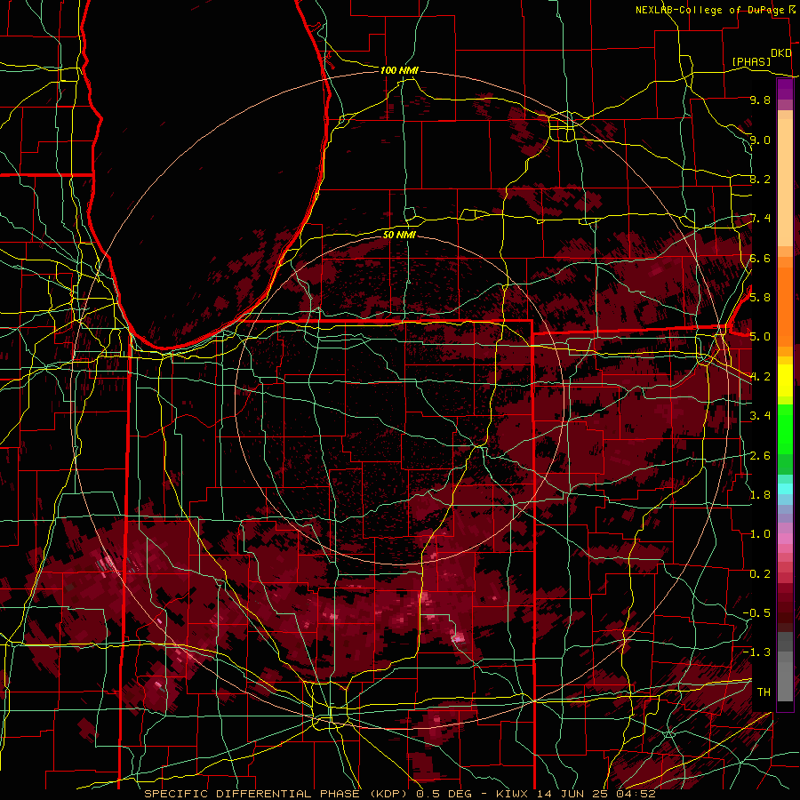Image resolution: width=800 pixels, height=800 pixels.
Task: Click the -1.3 color scale value
Action: point(756,652)
